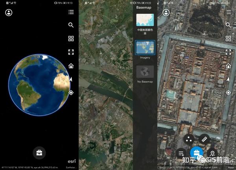Select the ruler measure tool

click(204, 139)
